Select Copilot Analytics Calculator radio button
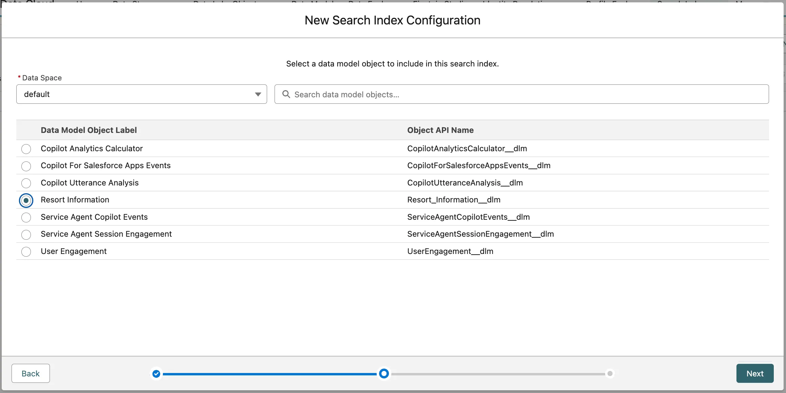The height and width of the screenshot is (393, 786). 26,149
